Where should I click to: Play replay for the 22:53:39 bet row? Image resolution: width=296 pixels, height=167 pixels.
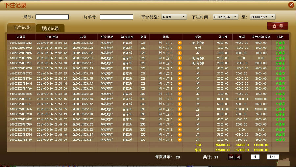180,89
